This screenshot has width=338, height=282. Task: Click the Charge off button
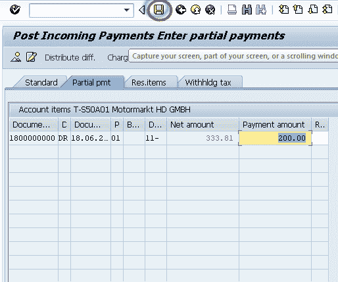[x=117, y=58]
